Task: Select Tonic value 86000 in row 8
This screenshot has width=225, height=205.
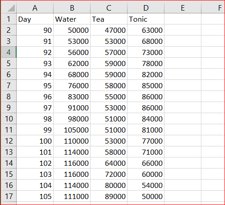Action: (x=146, y=96)
